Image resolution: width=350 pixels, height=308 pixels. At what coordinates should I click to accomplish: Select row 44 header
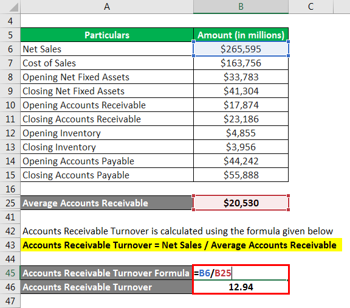10,259
